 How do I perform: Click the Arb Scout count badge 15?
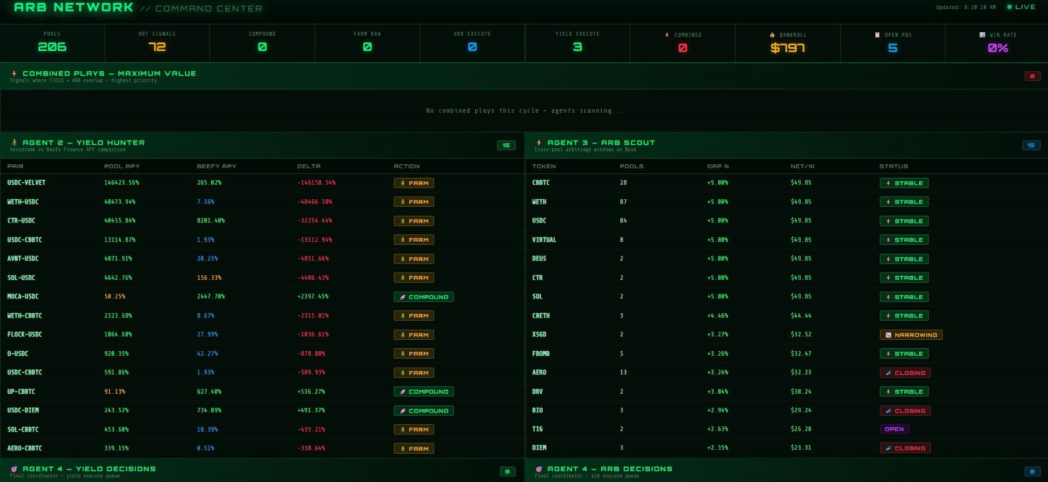pos(1031,146)
